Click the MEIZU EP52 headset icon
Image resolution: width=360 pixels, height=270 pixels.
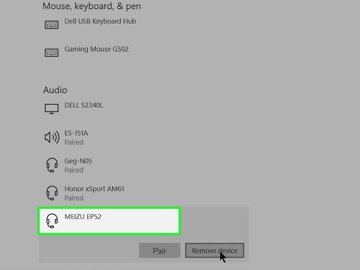coord(52,221)
